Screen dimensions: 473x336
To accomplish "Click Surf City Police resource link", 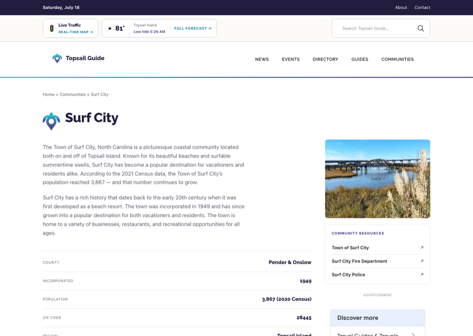I will [x=349, y=275].
